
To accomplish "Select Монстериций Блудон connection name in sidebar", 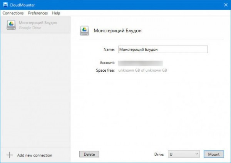I will click(38, 23).
